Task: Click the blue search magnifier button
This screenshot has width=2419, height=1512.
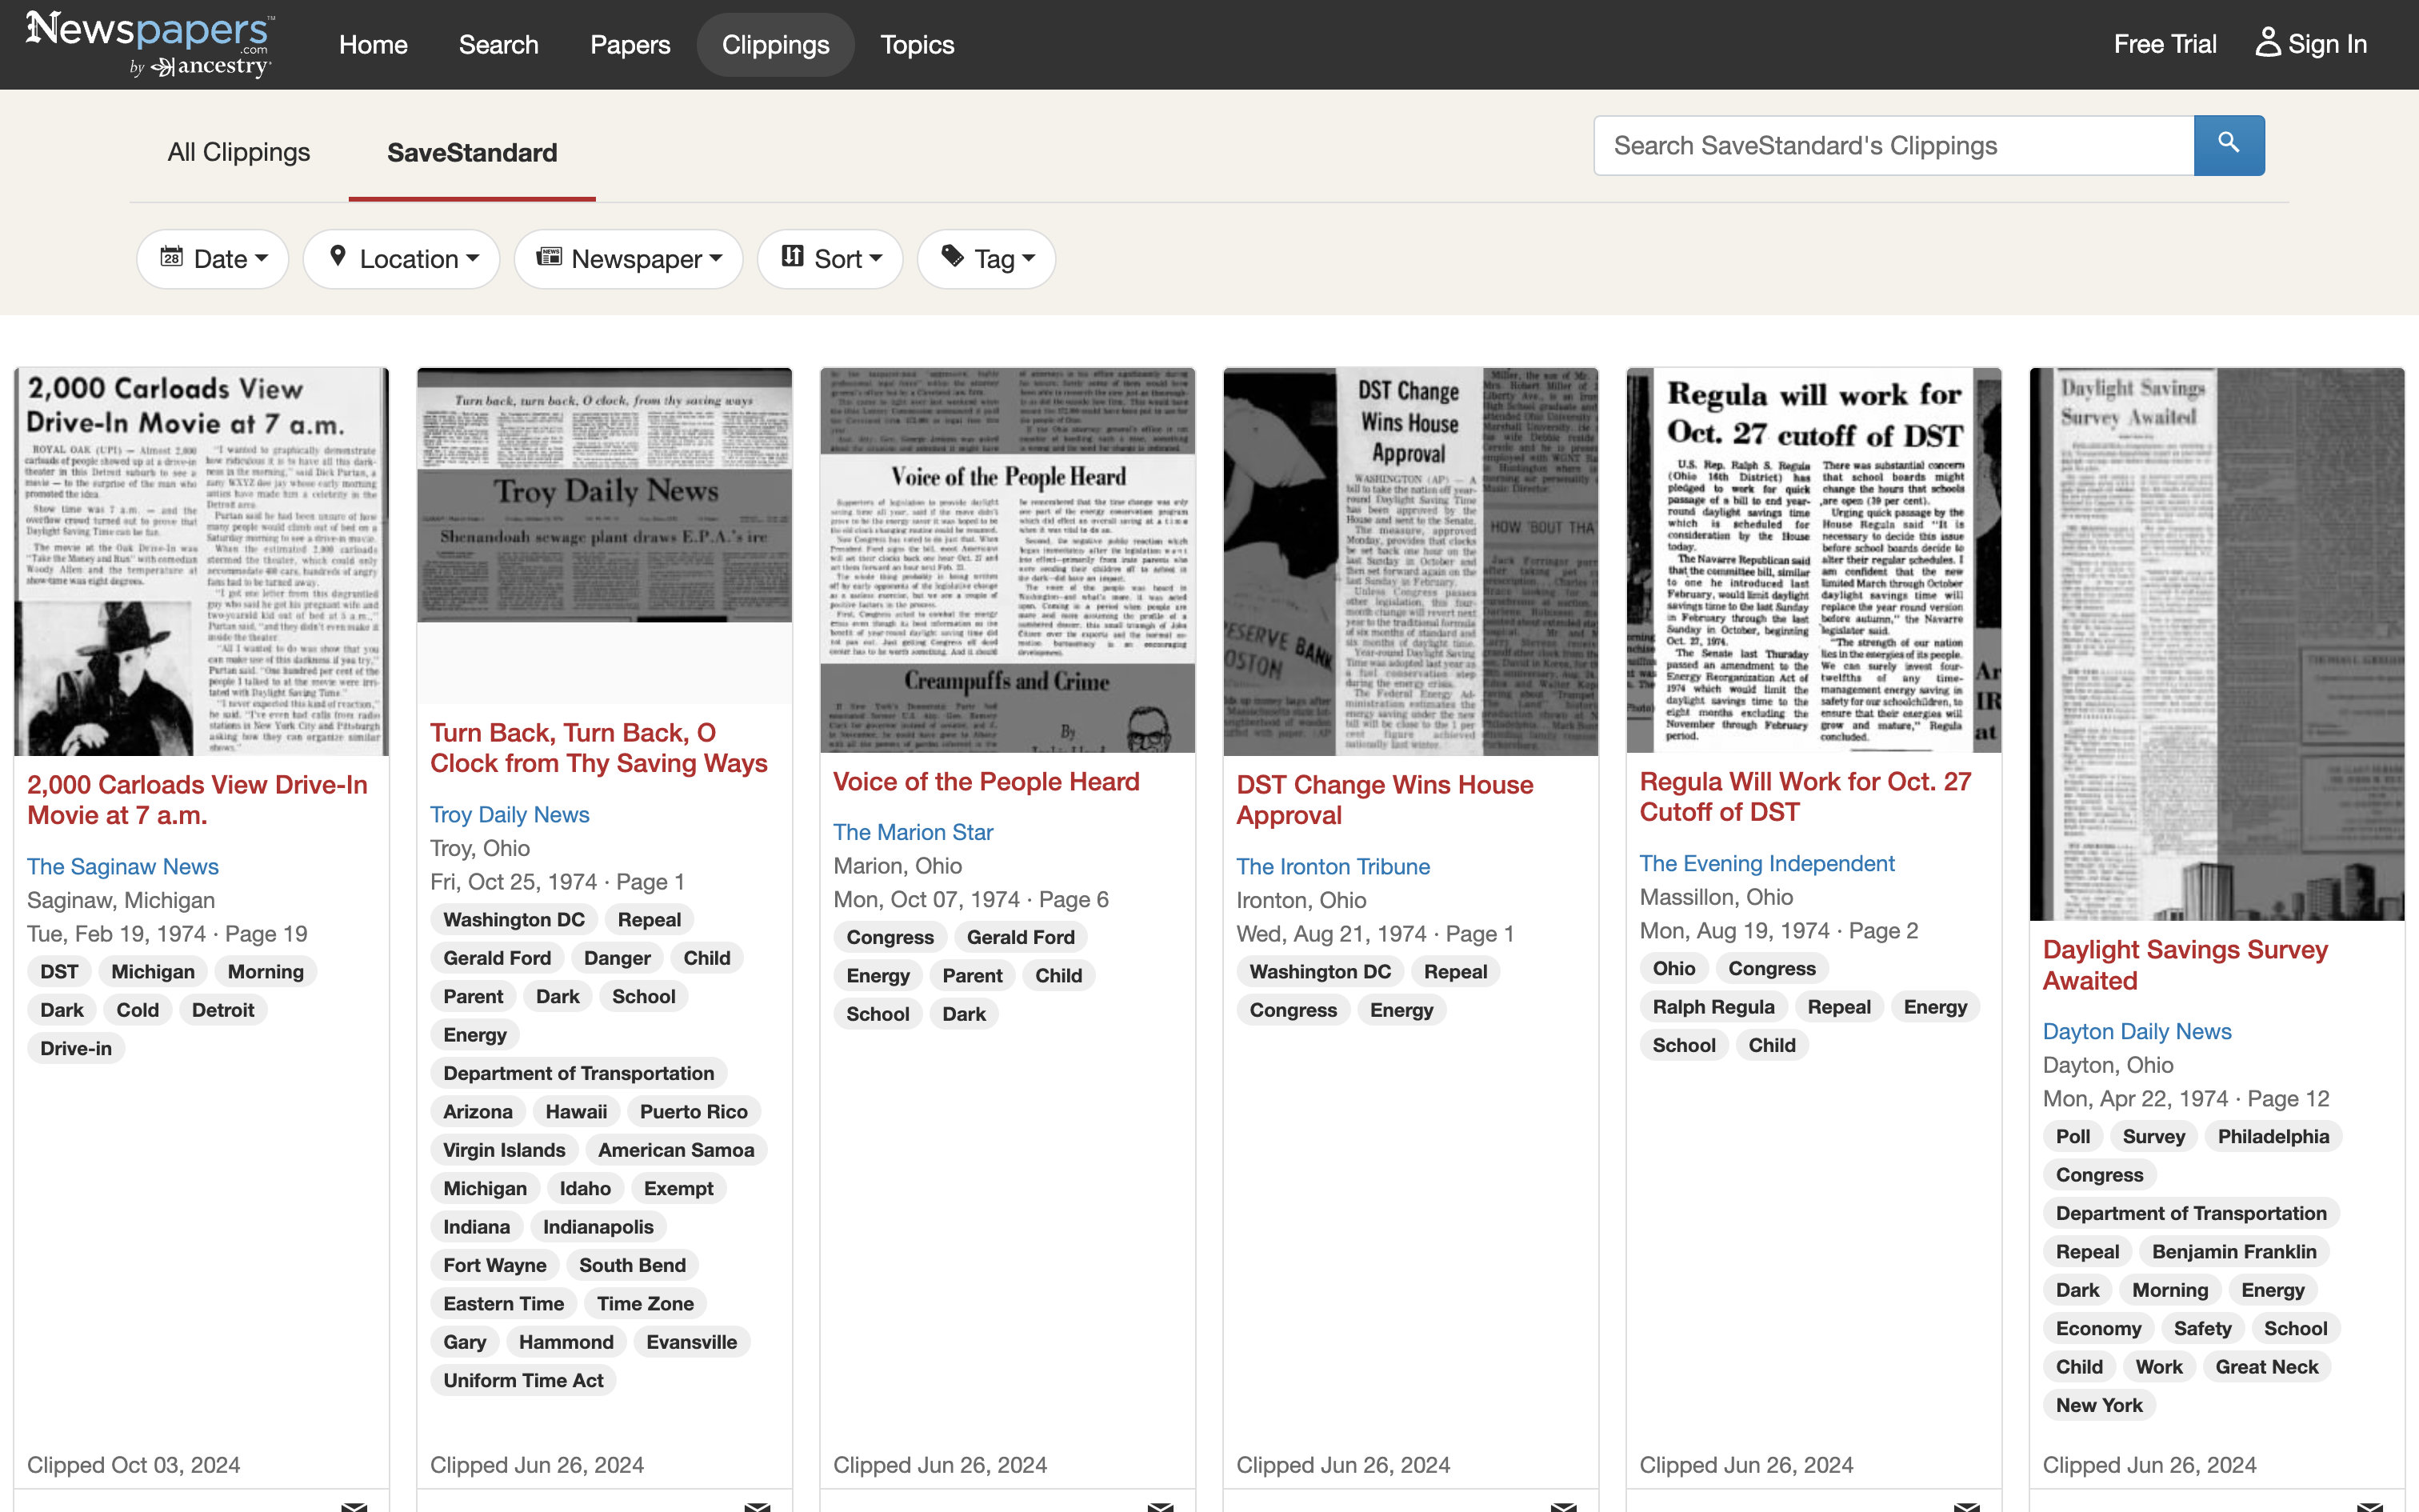Action: (2228, 145)
